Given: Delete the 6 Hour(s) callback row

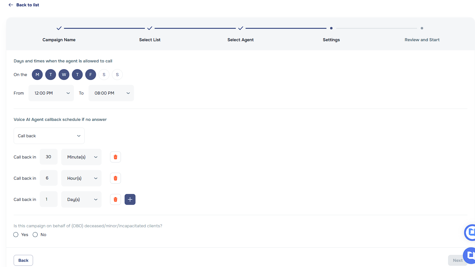Looking at the screenshot, I should click(115, 178).
